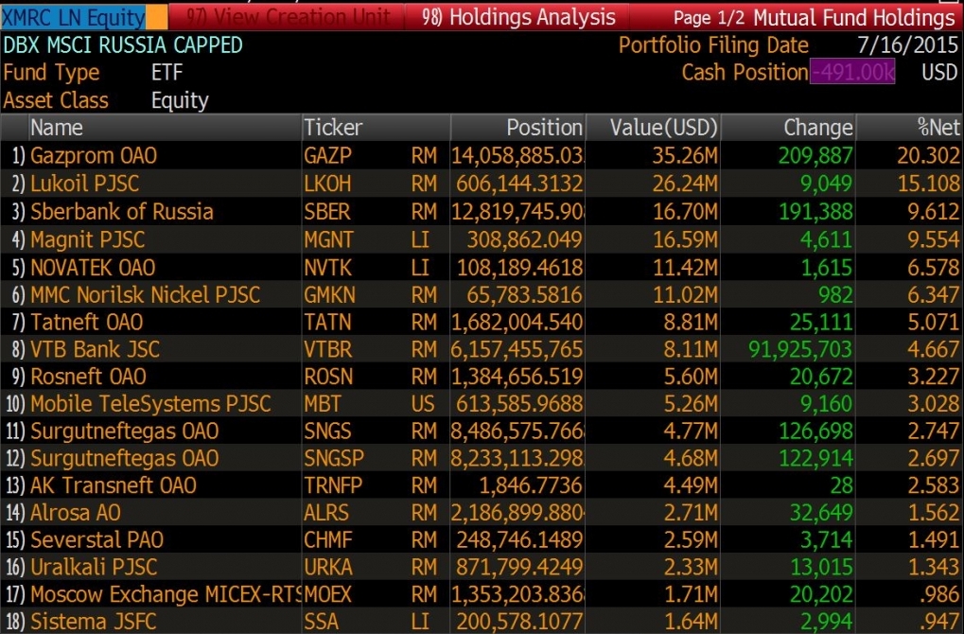
Task: Open the Lukoil PJSC holding
Action: point(85,184)
